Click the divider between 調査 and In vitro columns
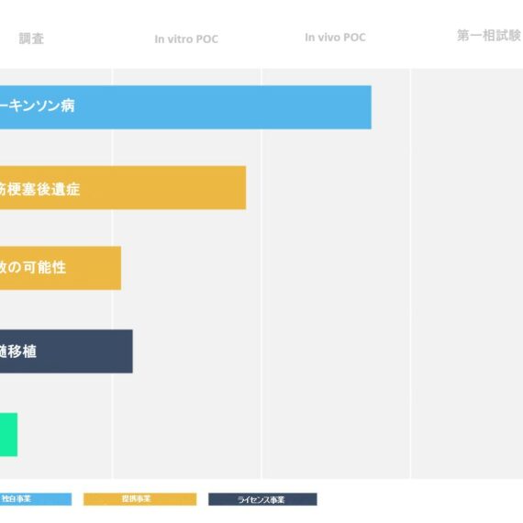The width and height of the screenshot is (523, 523). click(x=113, y=273)
